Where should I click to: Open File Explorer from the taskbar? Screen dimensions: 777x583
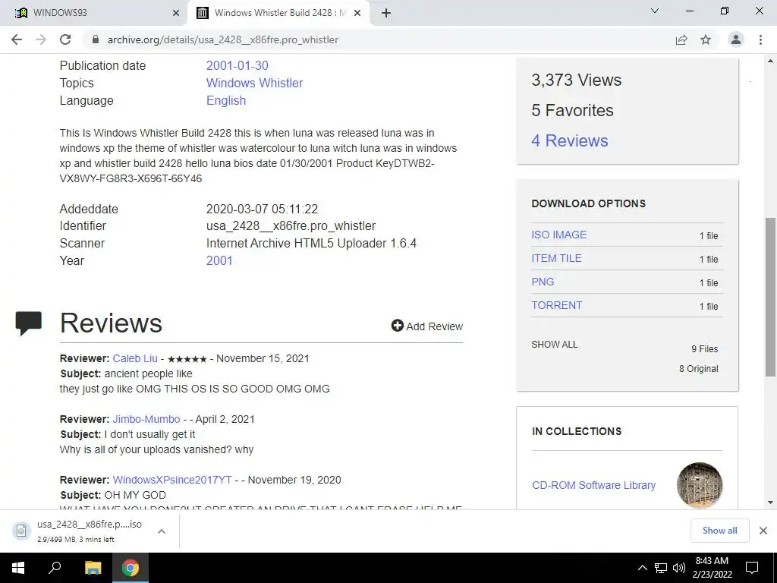click(x=93, y=568)
